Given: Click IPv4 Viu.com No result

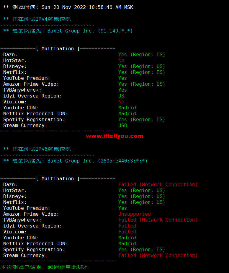Looking at the screenshot, I should coord(121,102).
